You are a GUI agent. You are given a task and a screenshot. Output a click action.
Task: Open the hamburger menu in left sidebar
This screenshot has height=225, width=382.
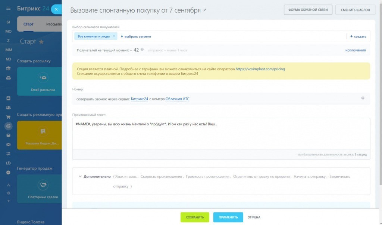pos(8,9)
